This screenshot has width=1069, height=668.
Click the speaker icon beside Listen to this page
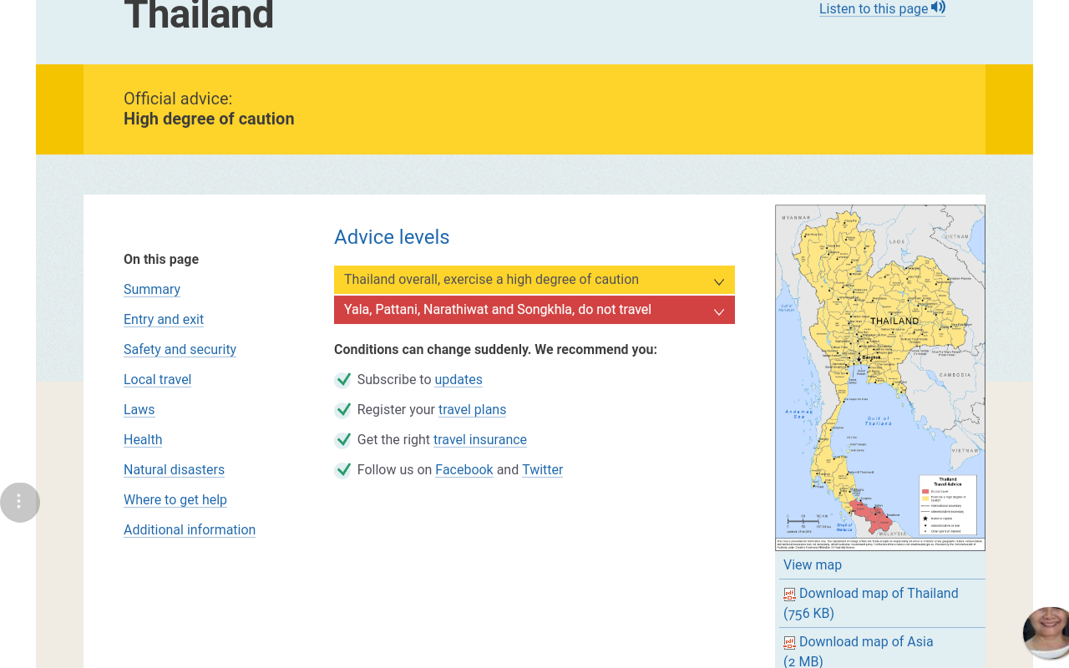pyautogui.click(x=938, y=8)
